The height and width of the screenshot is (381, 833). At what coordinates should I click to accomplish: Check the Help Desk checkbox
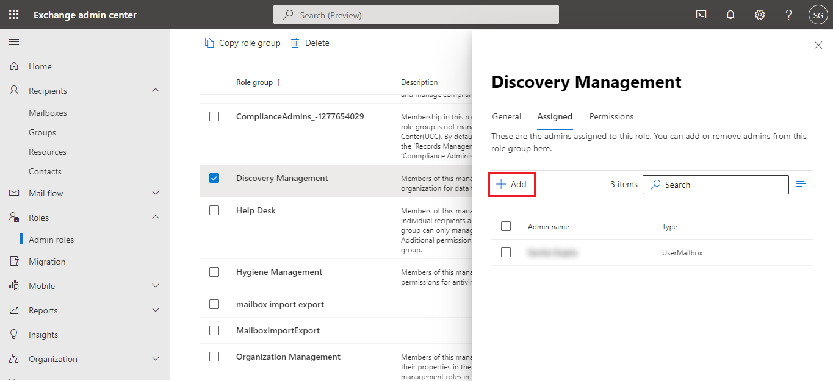pyautogui.click(x=214, y=210)
